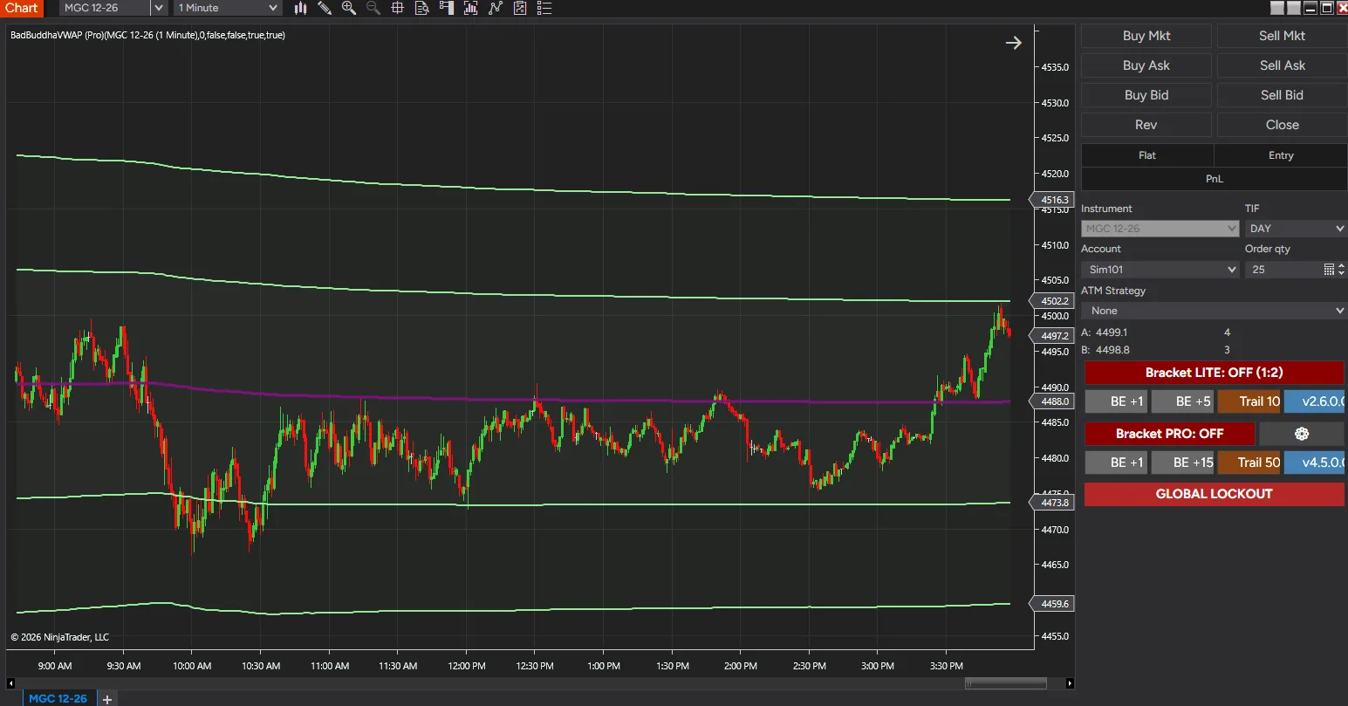Image resolution: width=1348 pixels, height=706 pixels.
Task: Open the Strategies dialog icon
Action: (520, 8)
